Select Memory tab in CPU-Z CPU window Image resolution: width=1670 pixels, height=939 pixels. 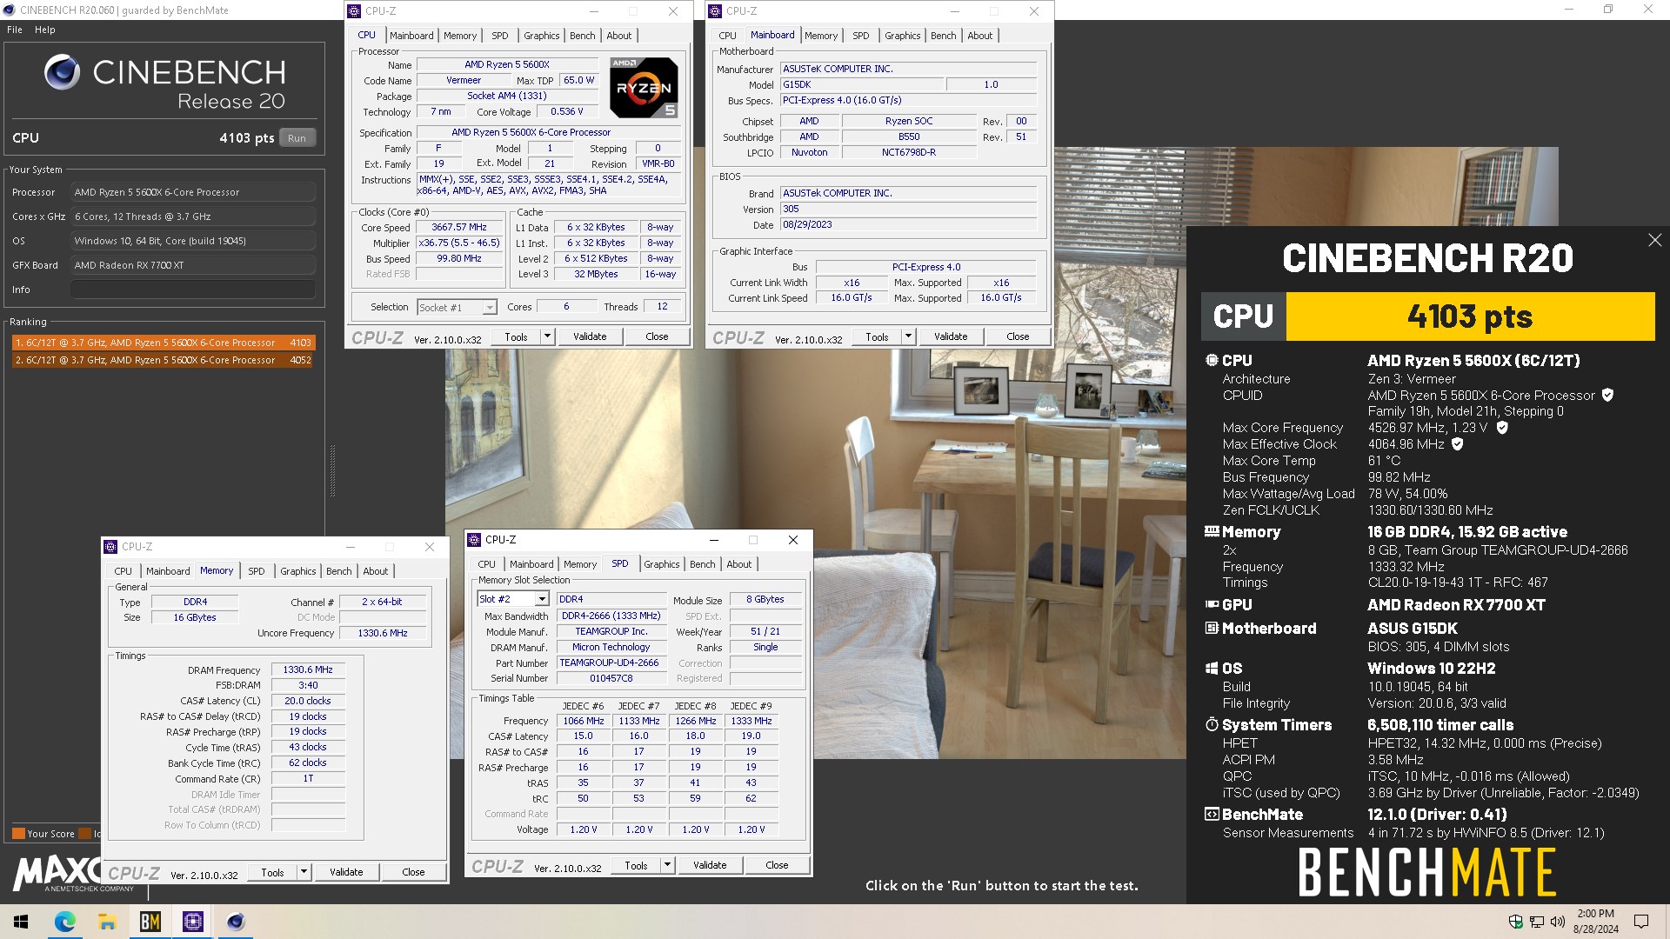tap(460, 36)
